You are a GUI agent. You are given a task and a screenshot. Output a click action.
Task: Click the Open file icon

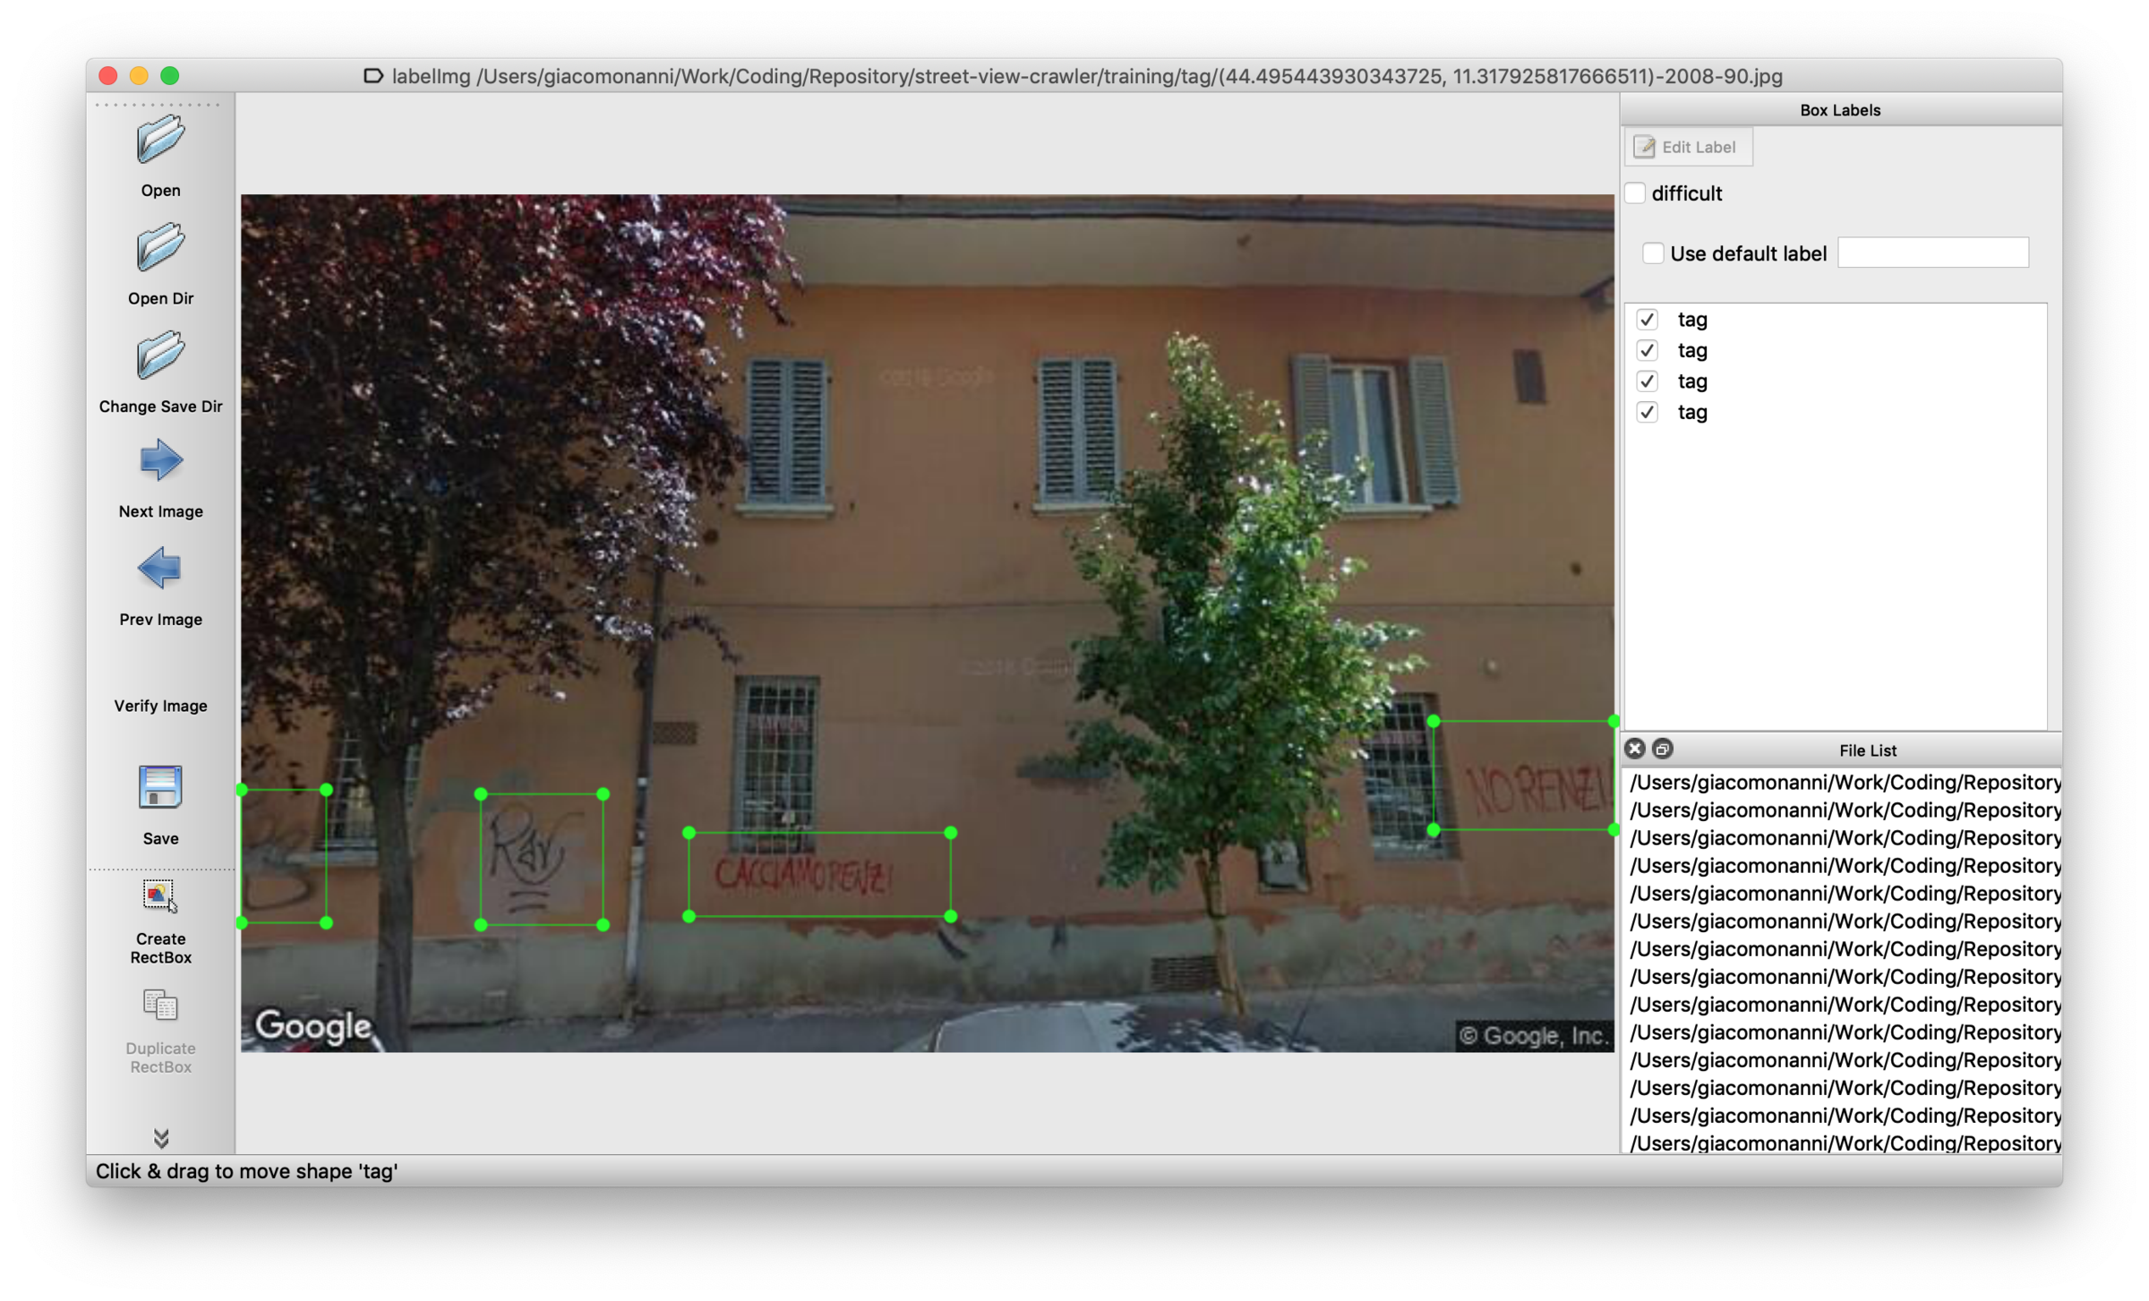pyautogui.click(x=160, y=141)
